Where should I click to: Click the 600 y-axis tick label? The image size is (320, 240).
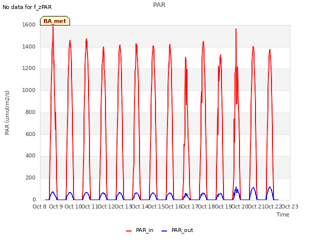[x=30, y=134]
